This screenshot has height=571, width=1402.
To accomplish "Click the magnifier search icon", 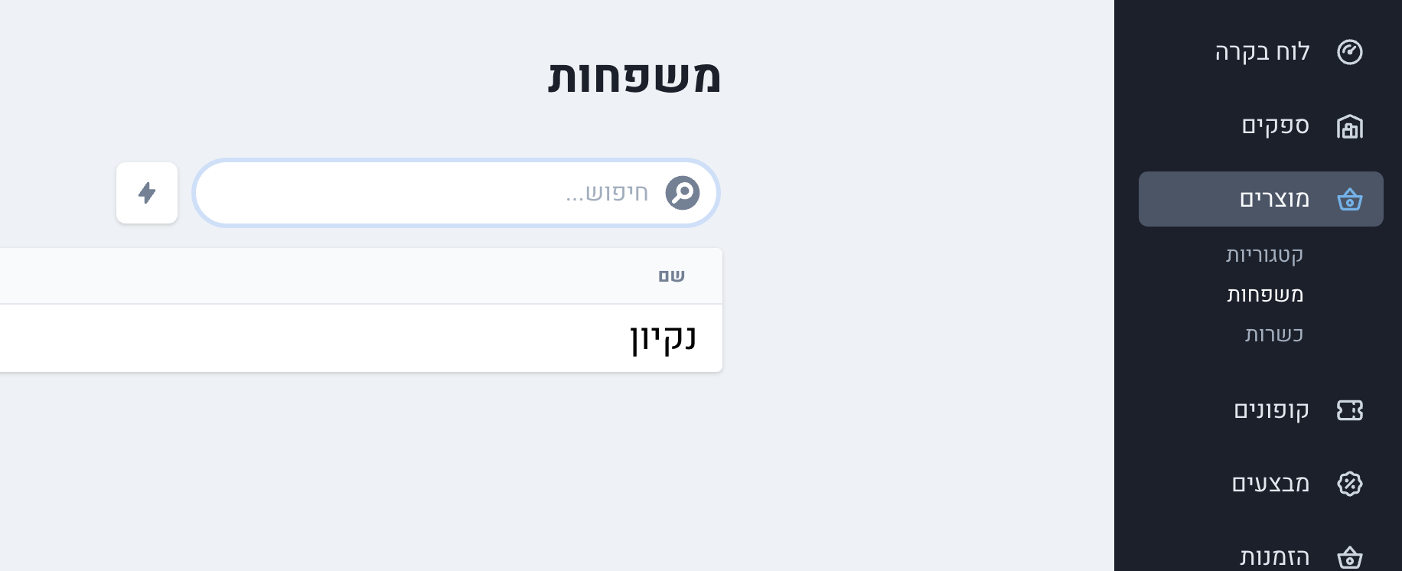I will click(682, 193).
